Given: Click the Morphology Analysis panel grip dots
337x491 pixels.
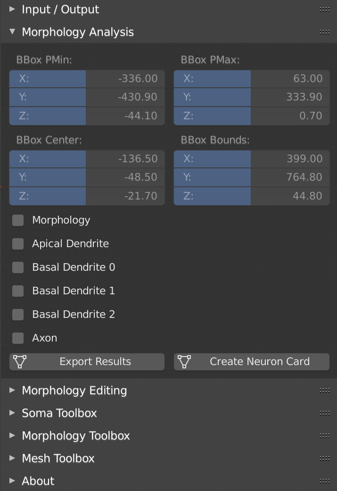Looking at the screenshot, I should point(324,32).
